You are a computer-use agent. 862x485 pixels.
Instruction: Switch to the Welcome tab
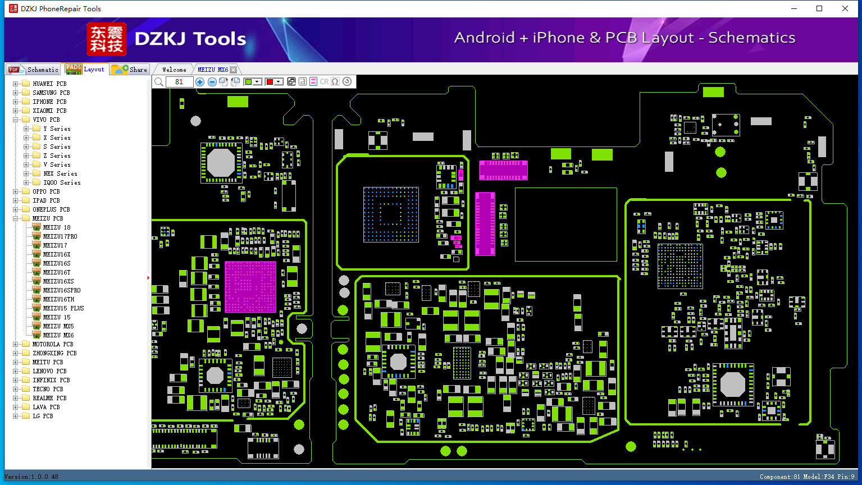click(x=174, y=70)
